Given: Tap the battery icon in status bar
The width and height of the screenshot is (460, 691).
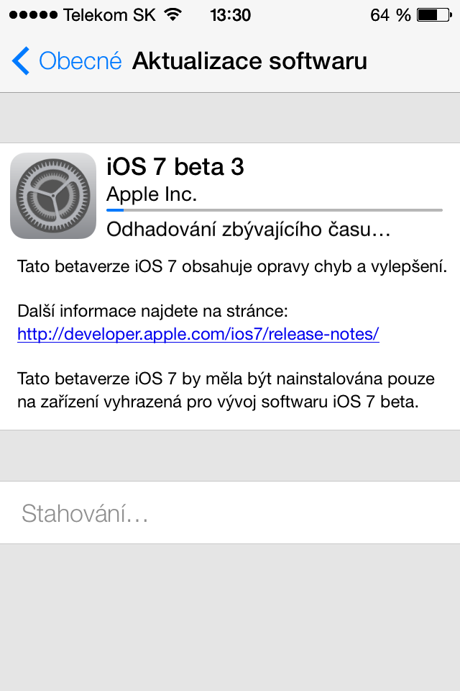Looking at the screenshot, I should tap(431, 14).
